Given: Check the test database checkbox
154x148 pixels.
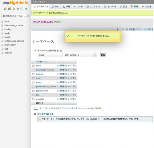Looking at the screenshot, I should coord(33,95).
